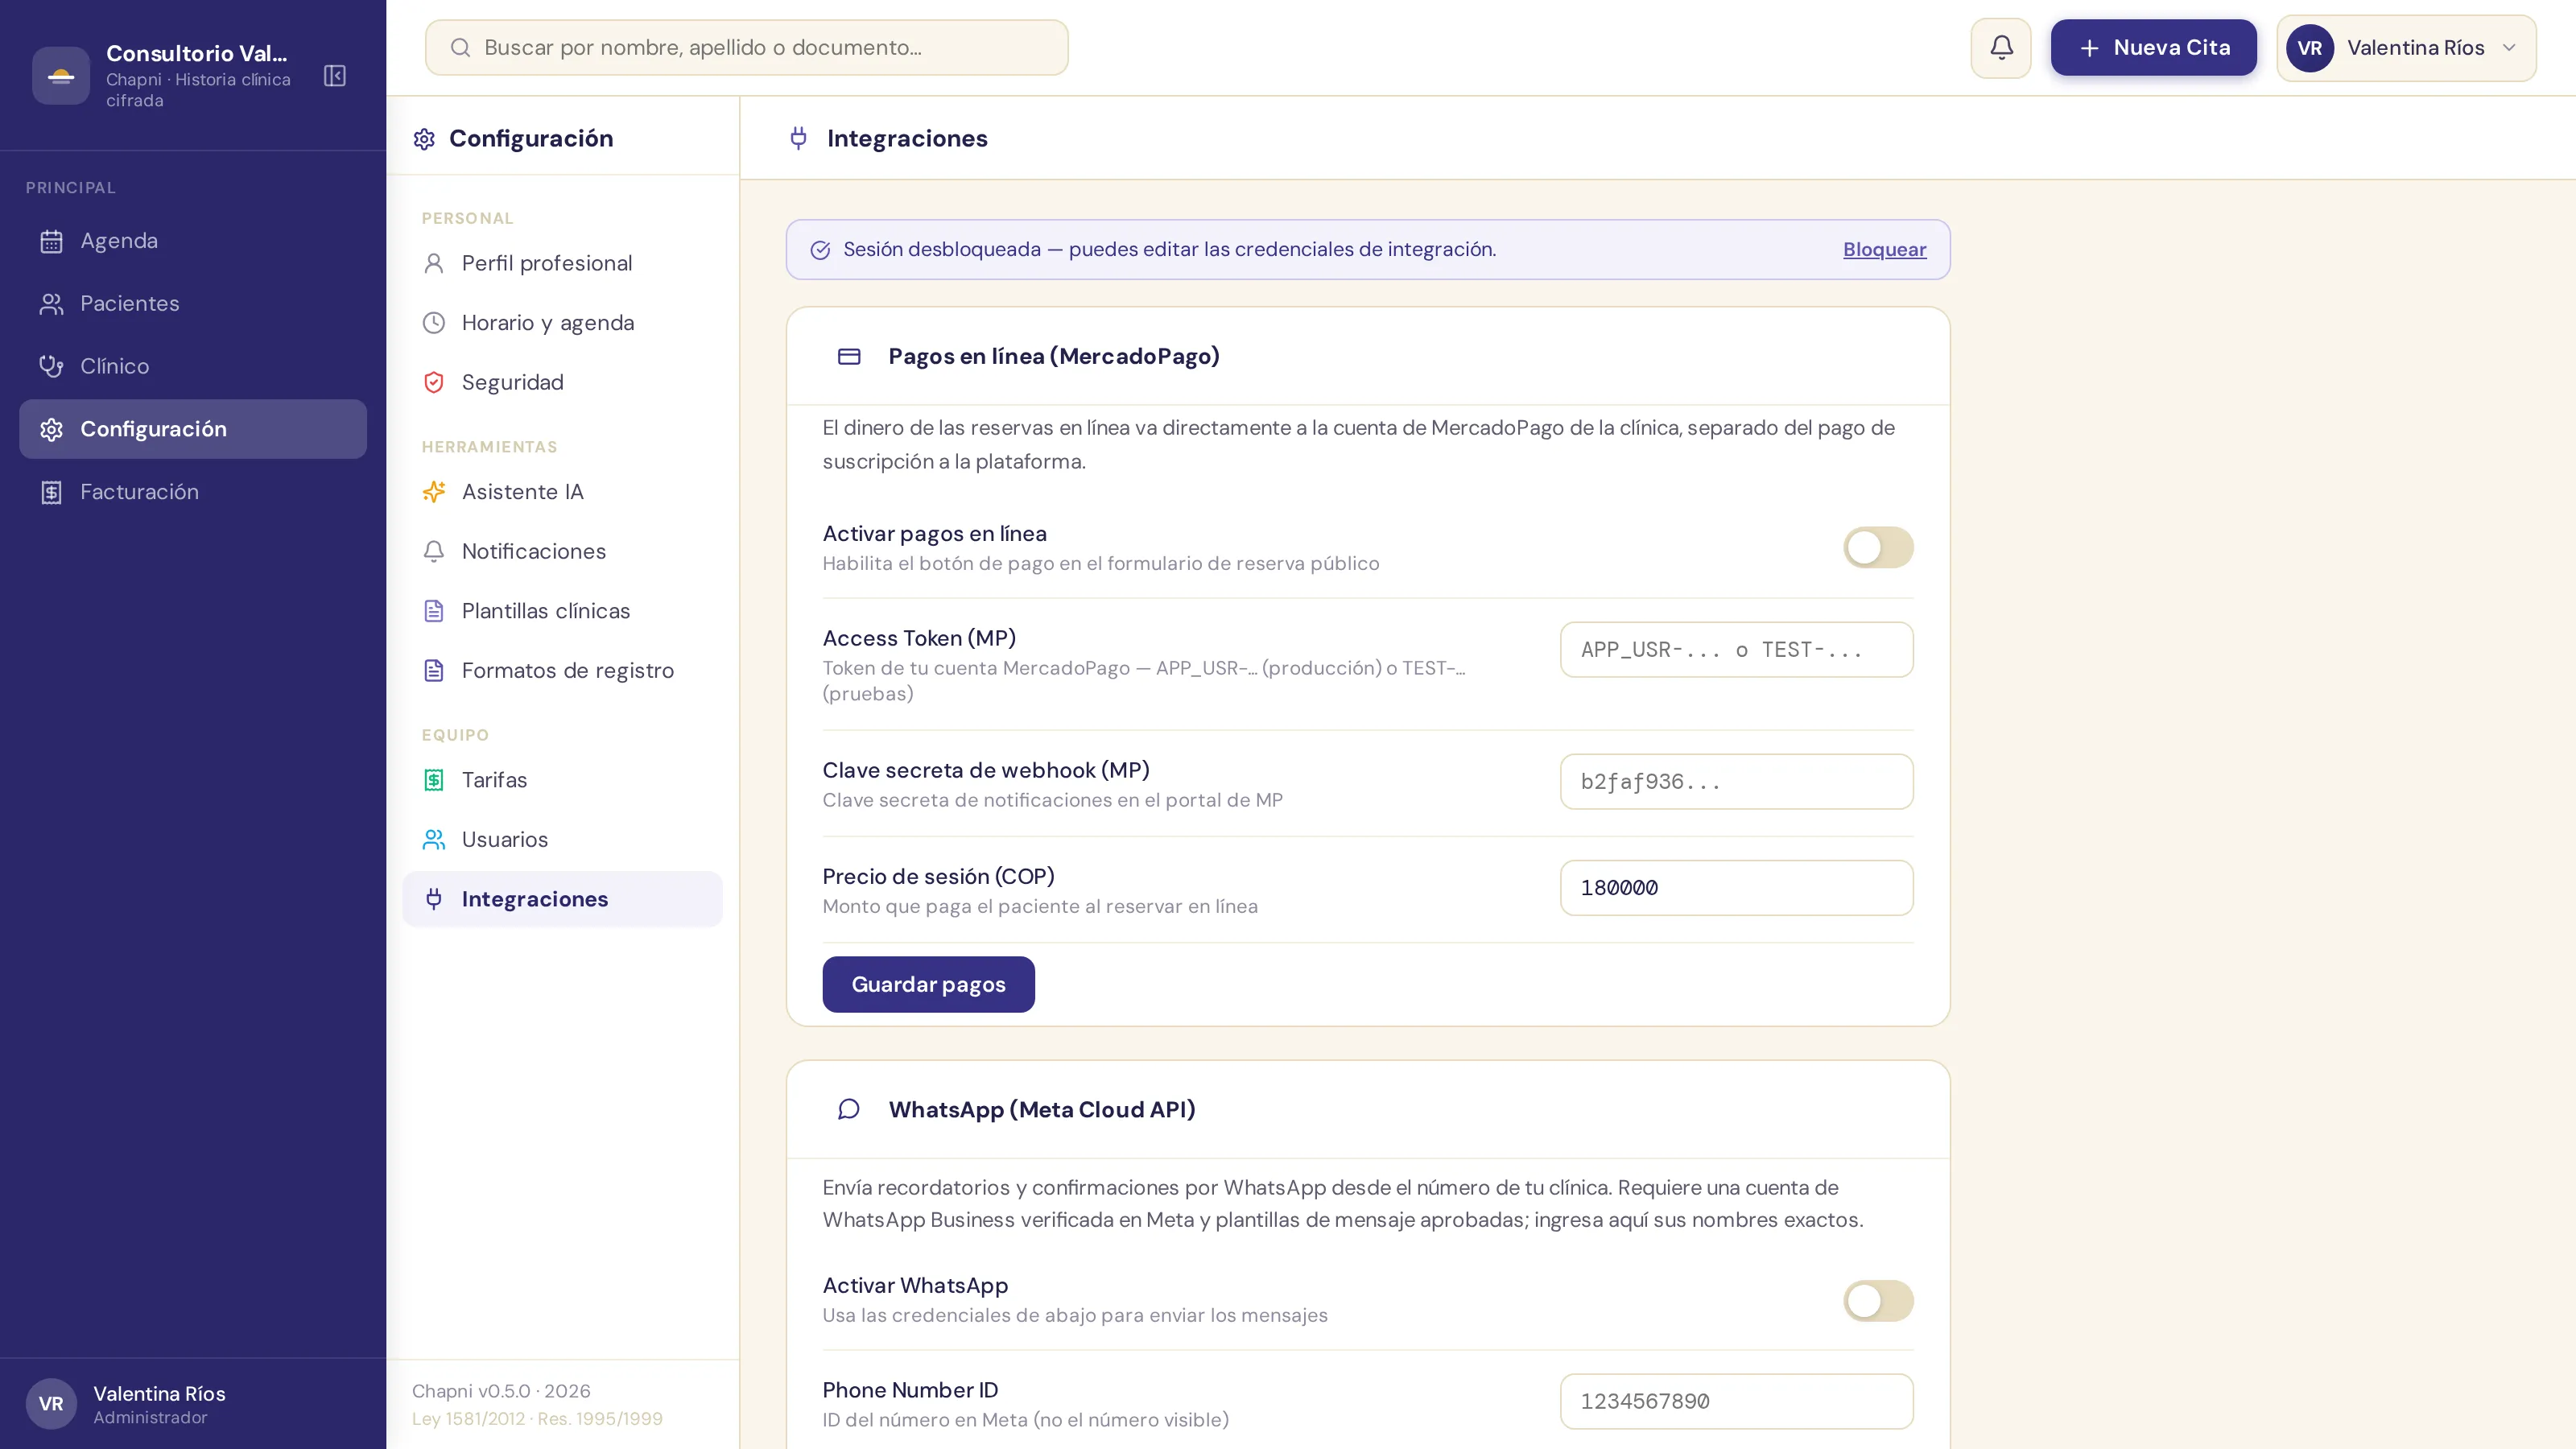
Task: Select Horario y agenda settings
Action: [562, 323]
